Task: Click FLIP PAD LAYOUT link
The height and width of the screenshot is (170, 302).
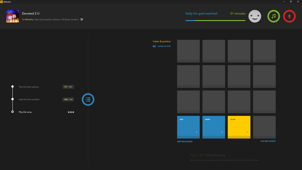Action: click(x=268, y=141)
